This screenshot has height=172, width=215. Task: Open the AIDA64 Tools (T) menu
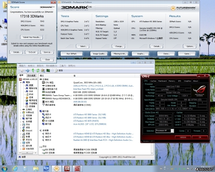click(x=63, y=66)
